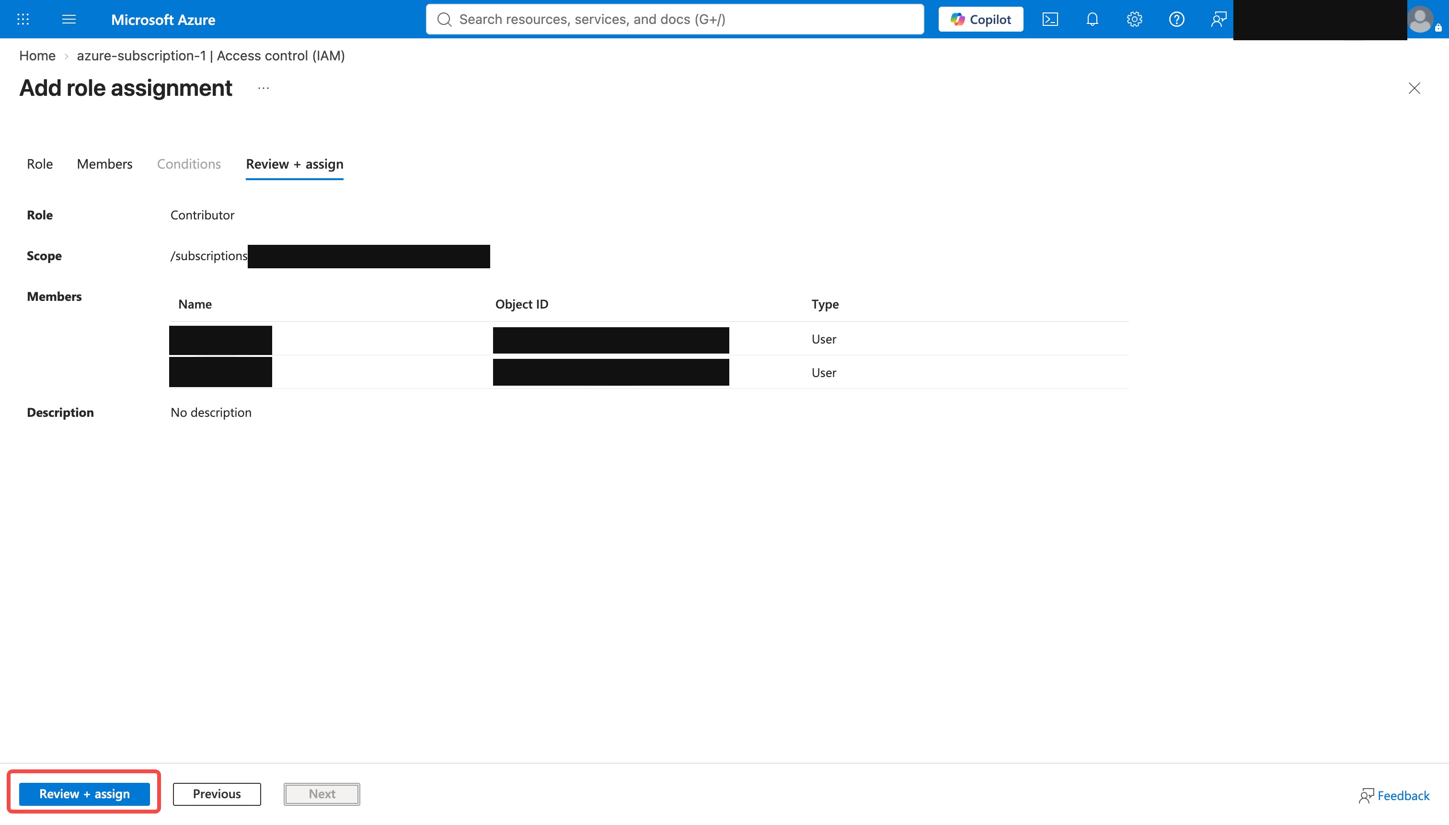1449x825 pixels.
Task: Click the disabled Next button
Action: (x=322, y=793)
